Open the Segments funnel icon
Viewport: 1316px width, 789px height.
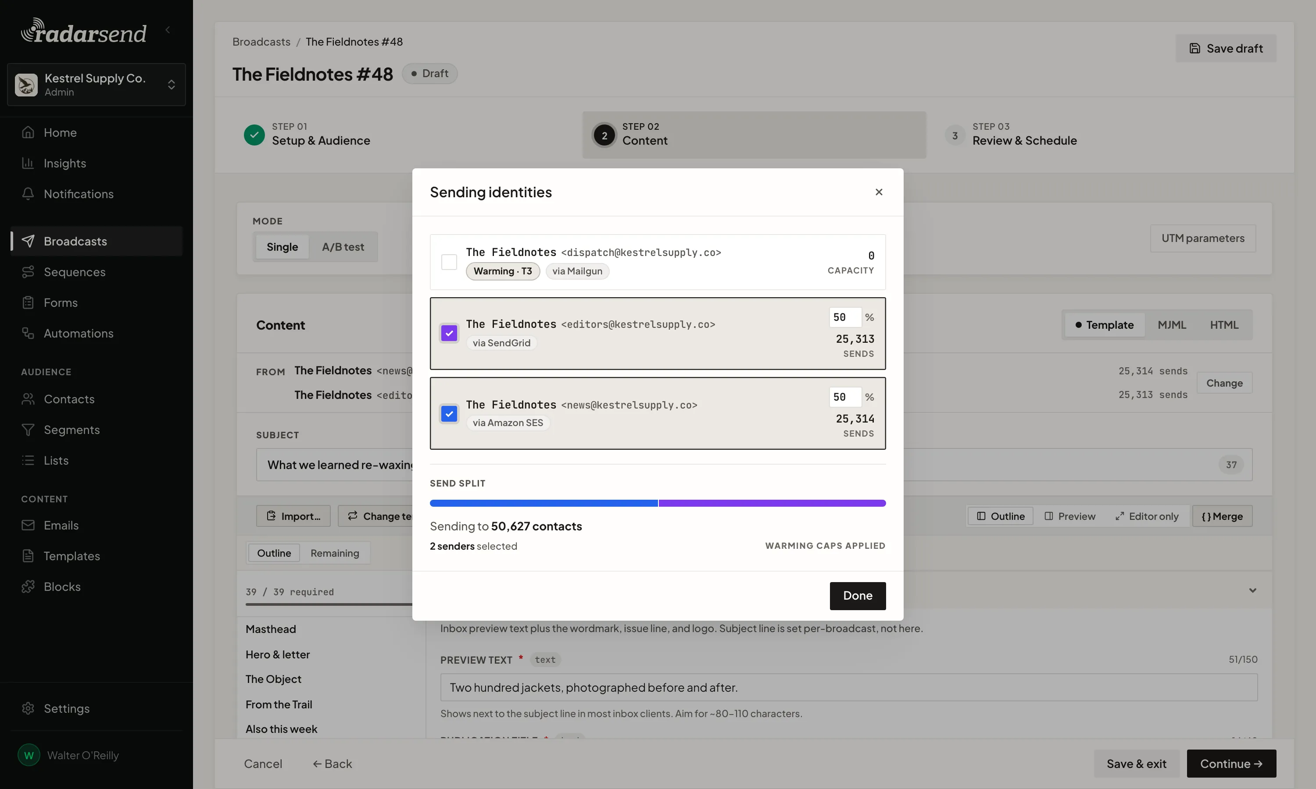tap(28, 430)
